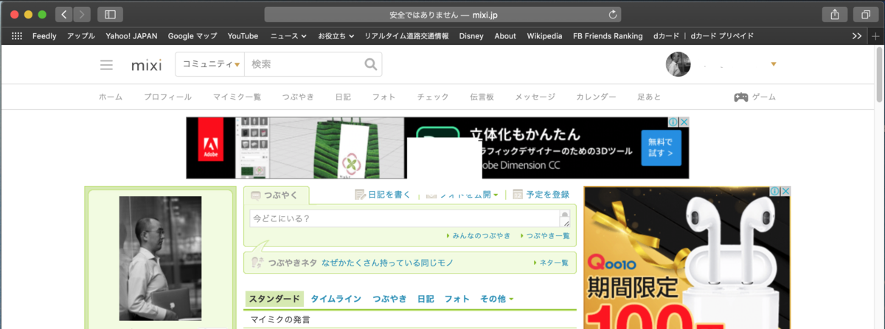Screen dimensions: 885x329
Task: Open みんなのつぶやき link
Action: click(x=481, y=235)
